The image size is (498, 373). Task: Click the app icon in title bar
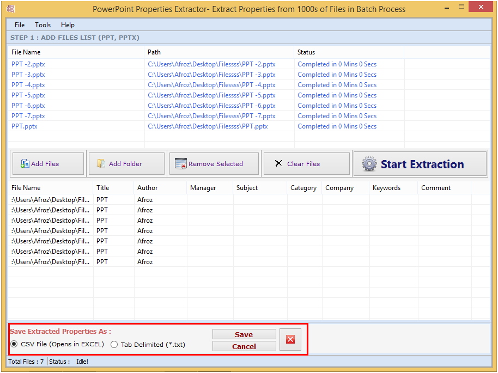(x=11, y=9)
